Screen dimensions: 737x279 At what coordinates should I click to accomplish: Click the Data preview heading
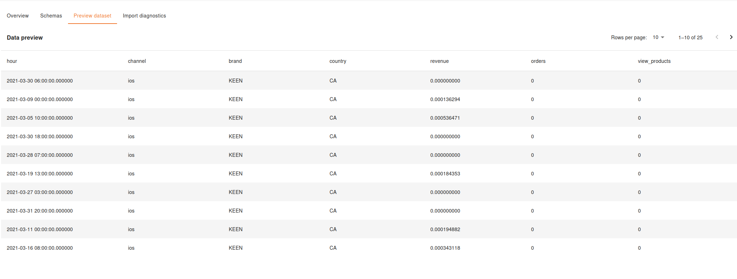[x=25, y=38]
